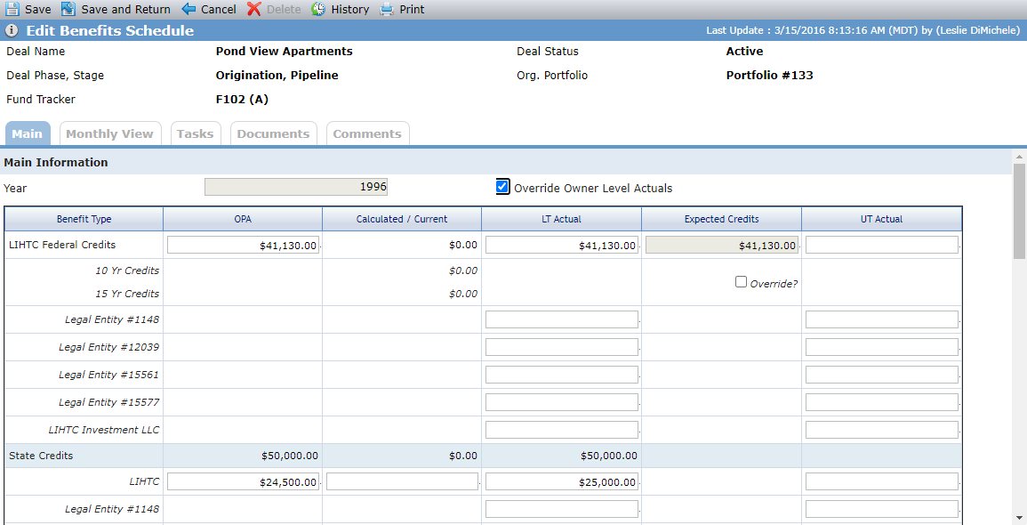1027x525 pixels.
Task: Focus the LIHTC Federal Credits OPA field
Action: click(243, 245)
